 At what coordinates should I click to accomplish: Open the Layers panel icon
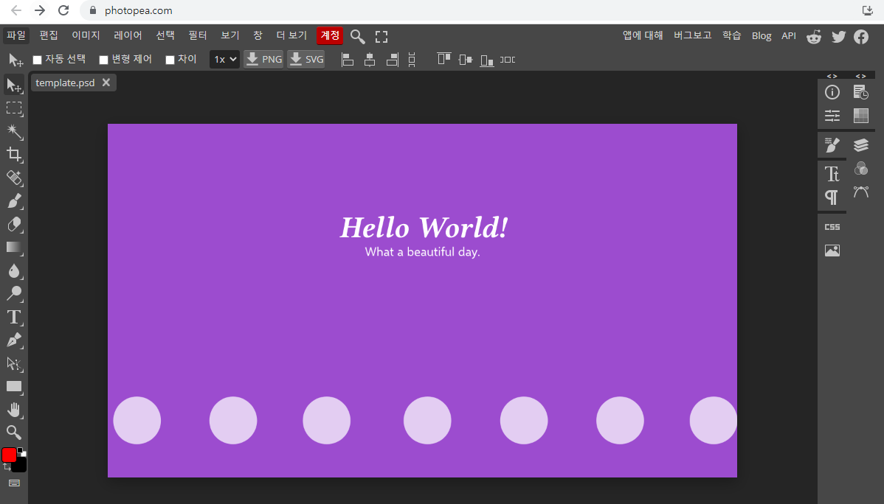[861, 144]
